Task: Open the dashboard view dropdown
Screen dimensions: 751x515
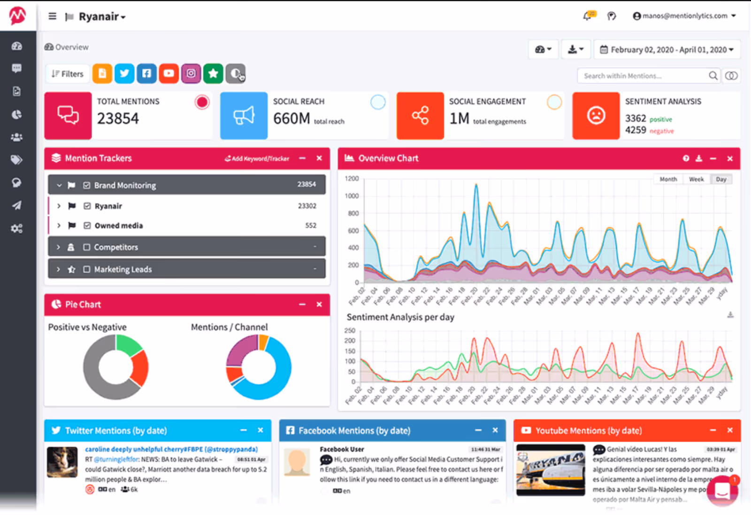Action: 544,49
